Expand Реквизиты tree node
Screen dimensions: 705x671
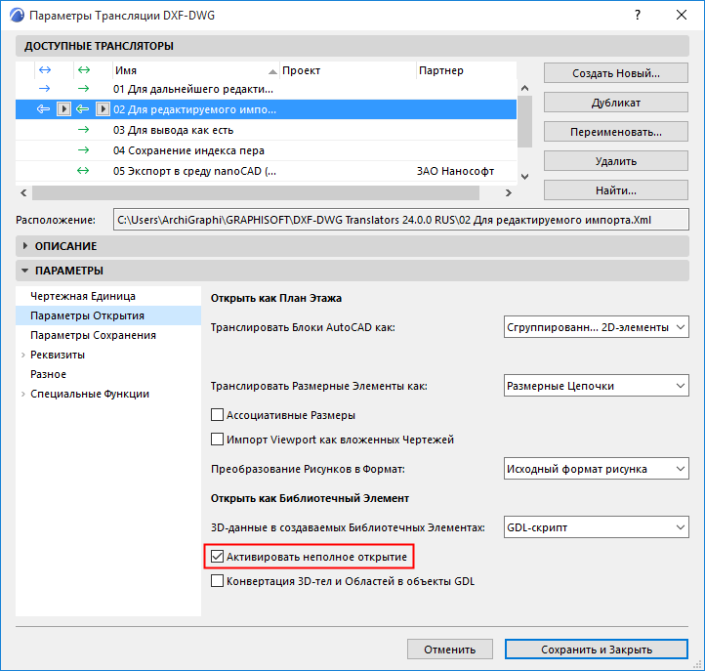click(22, 355)
